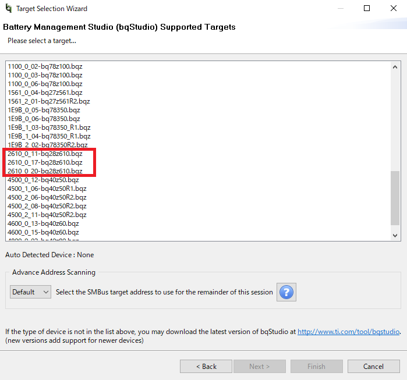
Task: Select 1E9B_0_05-bq78350.bqz target
Action: [x=44, y=110]
